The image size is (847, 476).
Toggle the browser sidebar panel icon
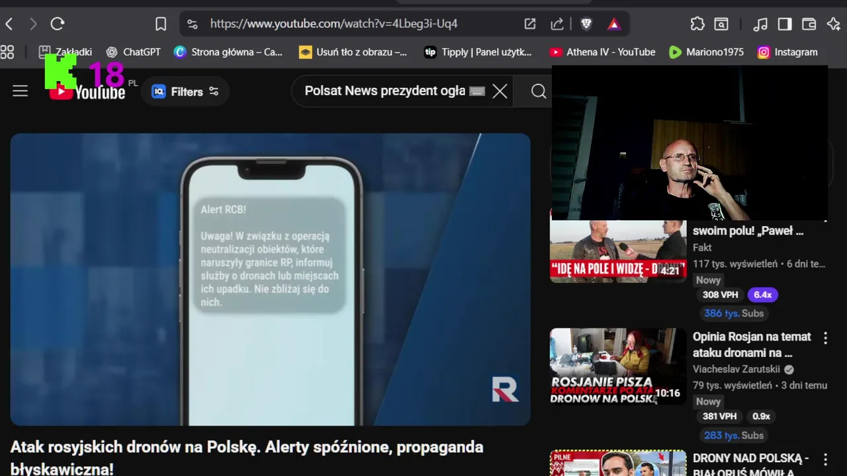pos(785,24)
